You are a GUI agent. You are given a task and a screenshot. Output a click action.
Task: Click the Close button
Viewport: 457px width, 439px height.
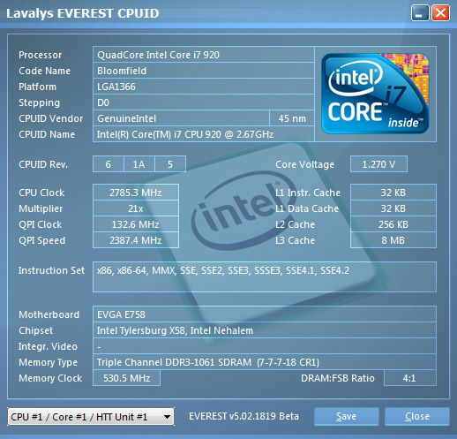click(x=417, y=416)
